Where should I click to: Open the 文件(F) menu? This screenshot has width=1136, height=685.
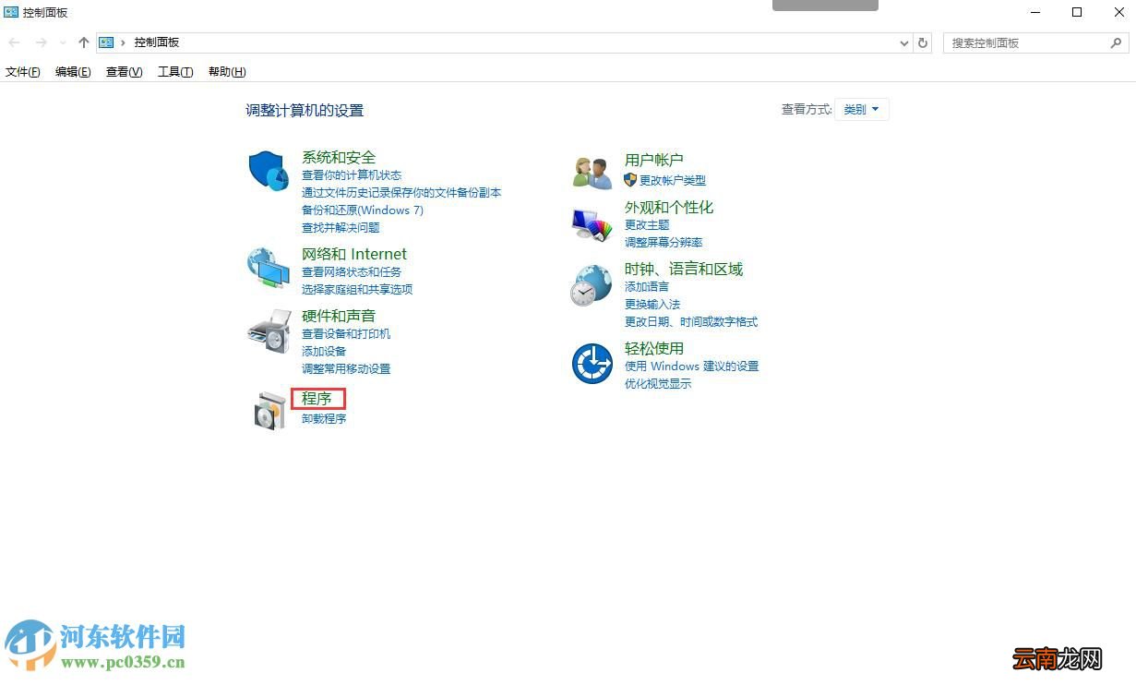(x=23, y=72)
